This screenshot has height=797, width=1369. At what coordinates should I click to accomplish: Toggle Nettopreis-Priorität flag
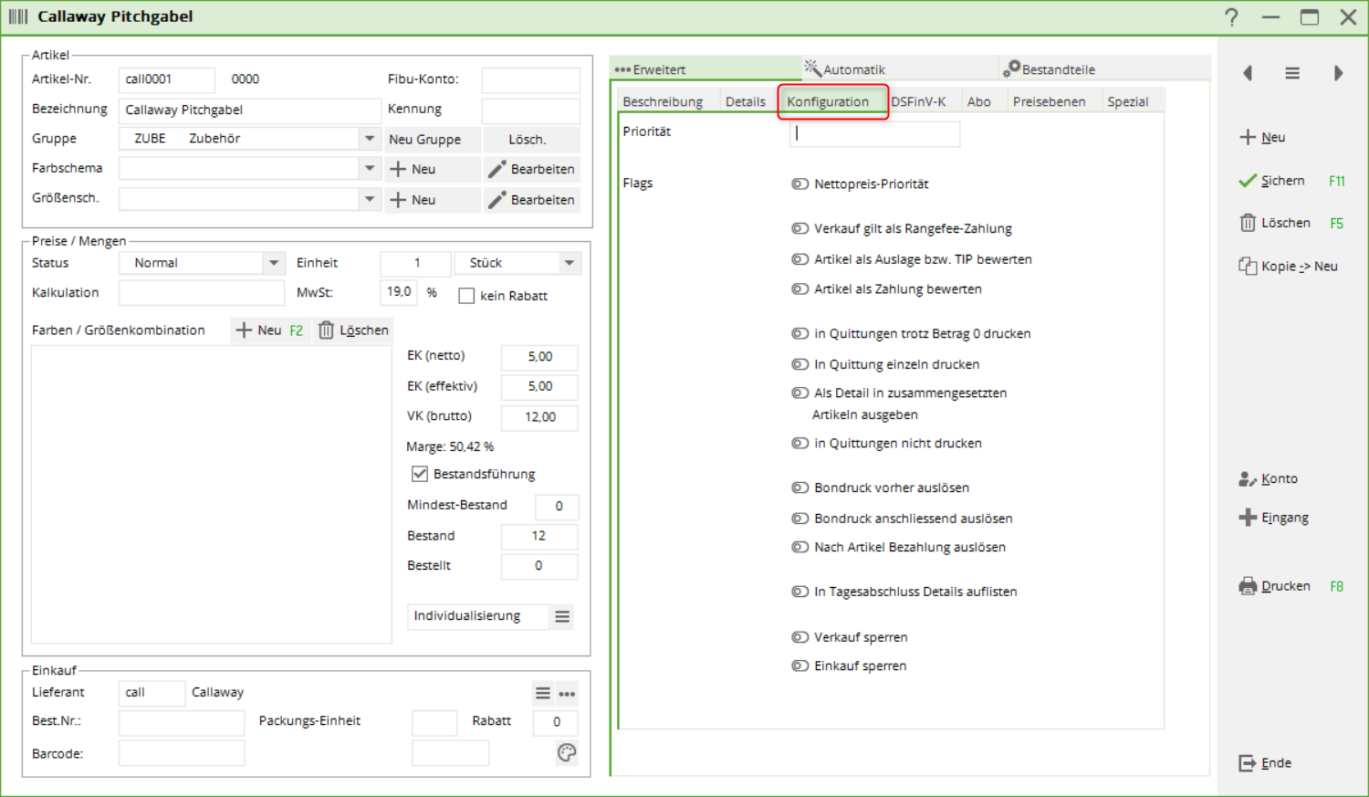[x=799, y=184]
